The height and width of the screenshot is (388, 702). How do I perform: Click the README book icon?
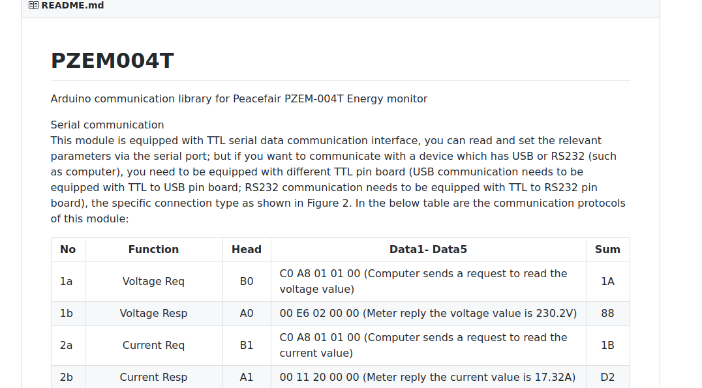pos(33,5)
